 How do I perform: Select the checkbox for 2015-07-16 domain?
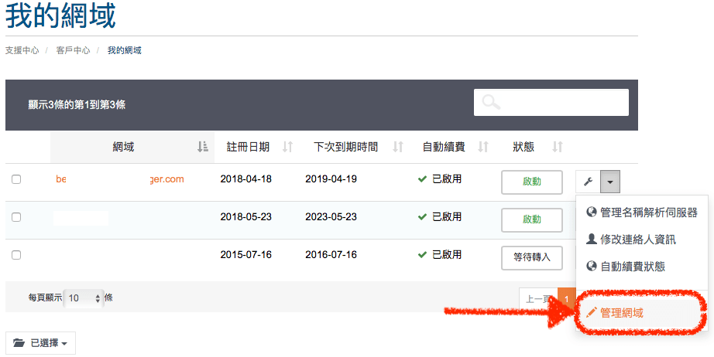click(16, 255)
